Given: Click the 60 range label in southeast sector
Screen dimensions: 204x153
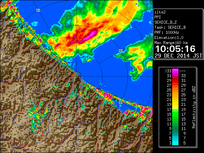Looking at the screenshot, I should tap(115, 142).
